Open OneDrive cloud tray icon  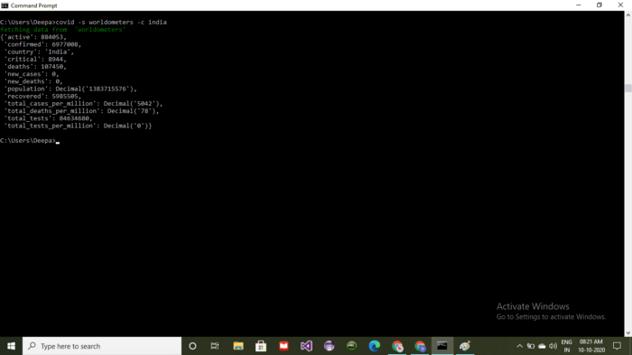pos(542,346)
